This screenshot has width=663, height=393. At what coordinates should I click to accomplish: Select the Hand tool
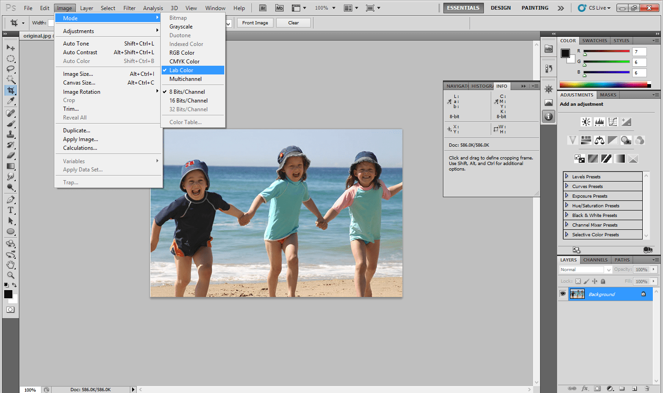(x=10, y=265)
